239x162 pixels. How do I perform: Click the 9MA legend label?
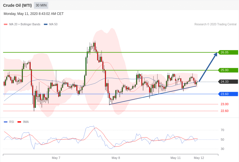pyautogui.click(x=26, y=122)
